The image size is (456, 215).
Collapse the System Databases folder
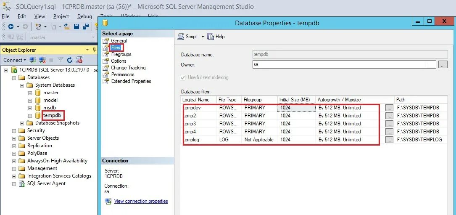point(22,85)
